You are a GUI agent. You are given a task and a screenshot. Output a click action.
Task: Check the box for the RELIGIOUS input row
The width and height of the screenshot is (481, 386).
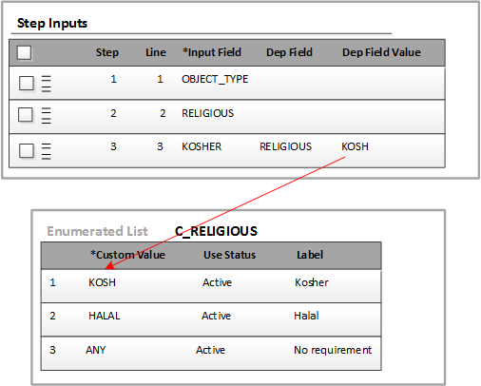click(x=26, y=114)
